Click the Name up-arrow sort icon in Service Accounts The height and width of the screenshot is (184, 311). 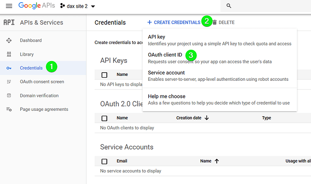point(217,161)
